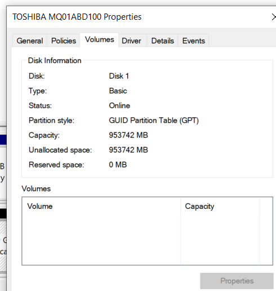Viewport: 276px width, 291px height.
Task: Click the Capacity column header
Action: click(x=220, y=206)
